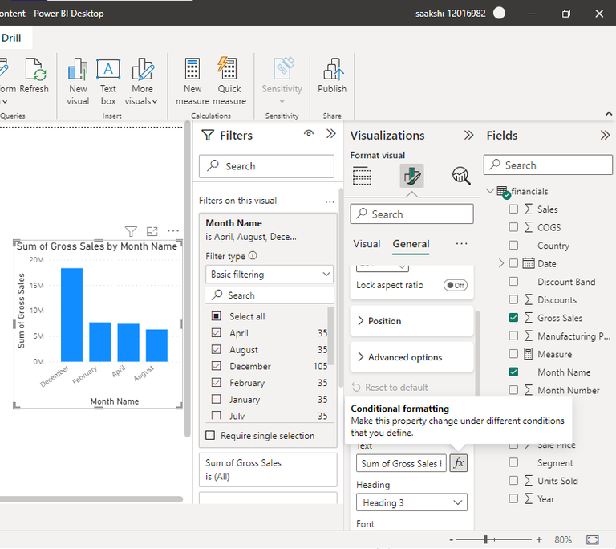Image resolution: width=616 pixels, height=549 pixels.
Task: Click the Focus mode icon above chart
Action: pyautogui.click(x=152, y=231)
